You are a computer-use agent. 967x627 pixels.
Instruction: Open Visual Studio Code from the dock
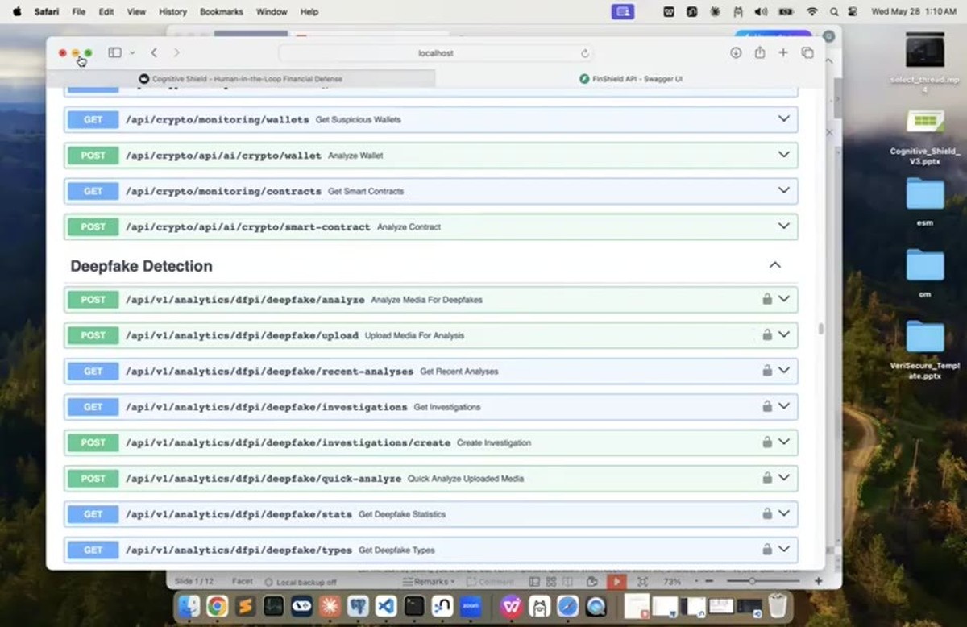click(386, 606)
